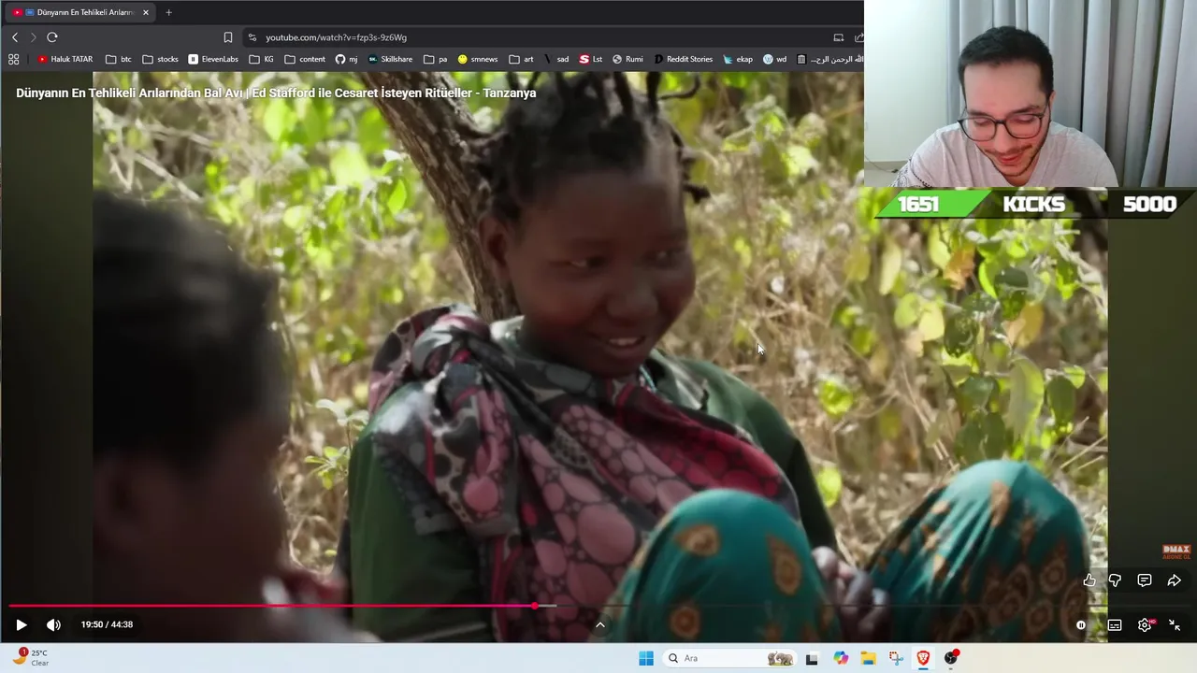Viewport: 1197px width, 673px height.
Task: Open Skillshare bookmark
Action: point(390,59)
